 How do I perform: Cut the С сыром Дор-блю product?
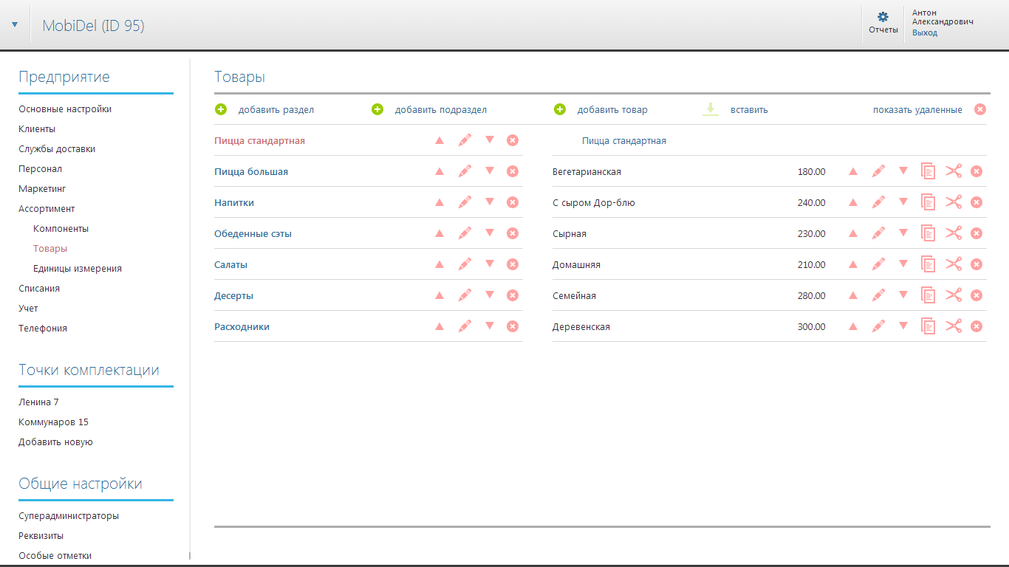[954, 202]
